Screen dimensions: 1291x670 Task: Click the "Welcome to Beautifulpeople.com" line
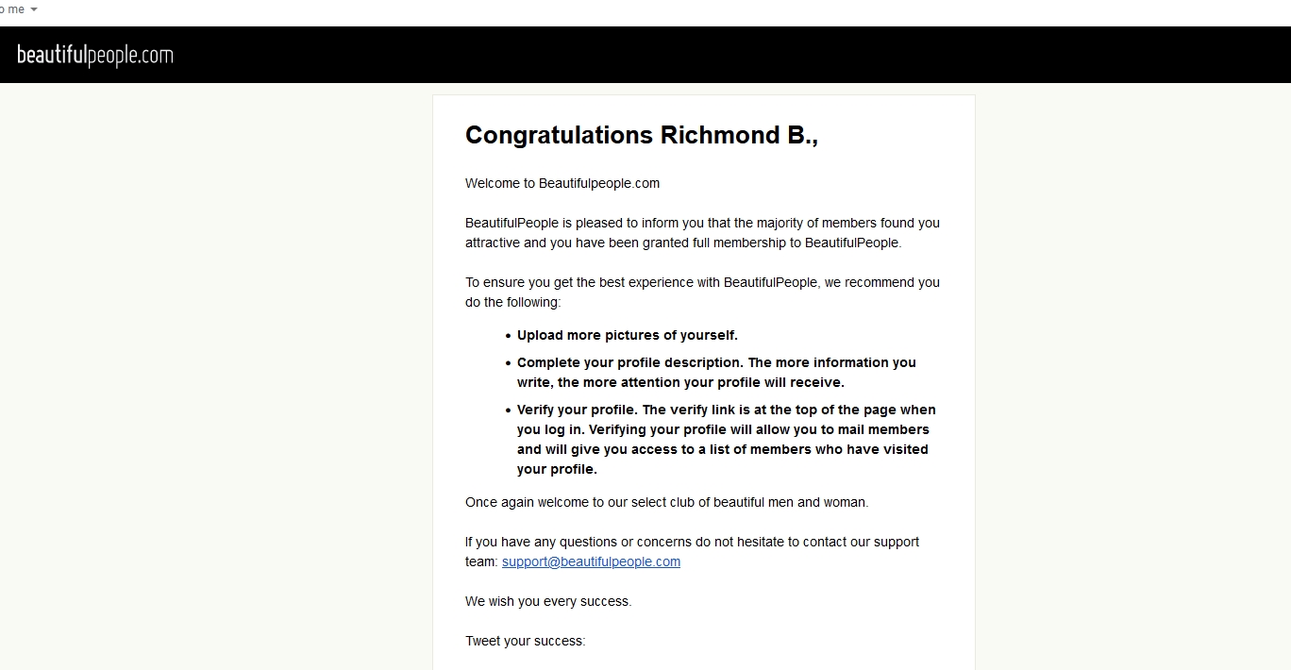[562, 183]
